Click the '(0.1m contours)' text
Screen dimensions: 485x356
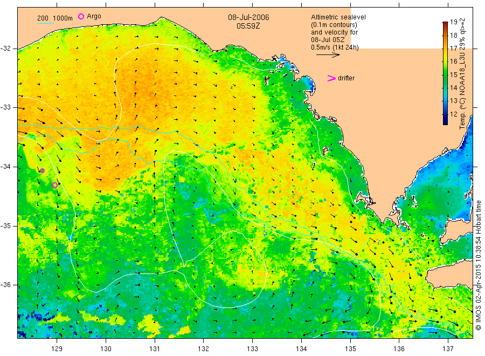coord(334,25)
